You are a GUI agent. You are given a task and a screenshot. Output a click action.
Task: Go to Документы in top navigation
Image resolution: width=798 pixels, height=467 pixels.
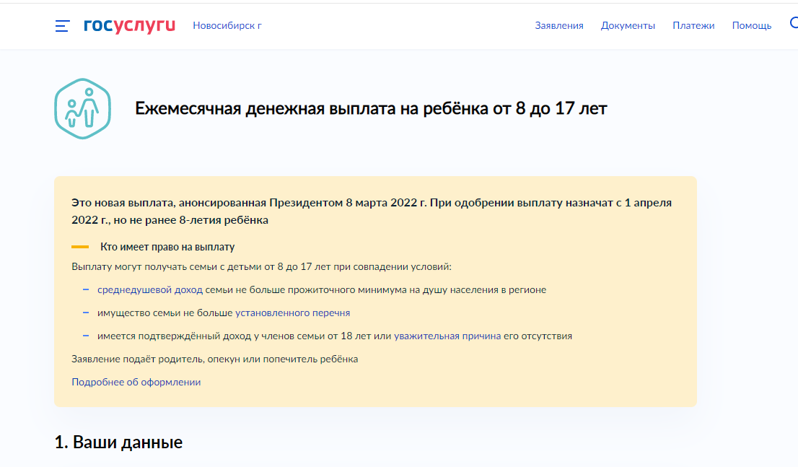[628, 25]
